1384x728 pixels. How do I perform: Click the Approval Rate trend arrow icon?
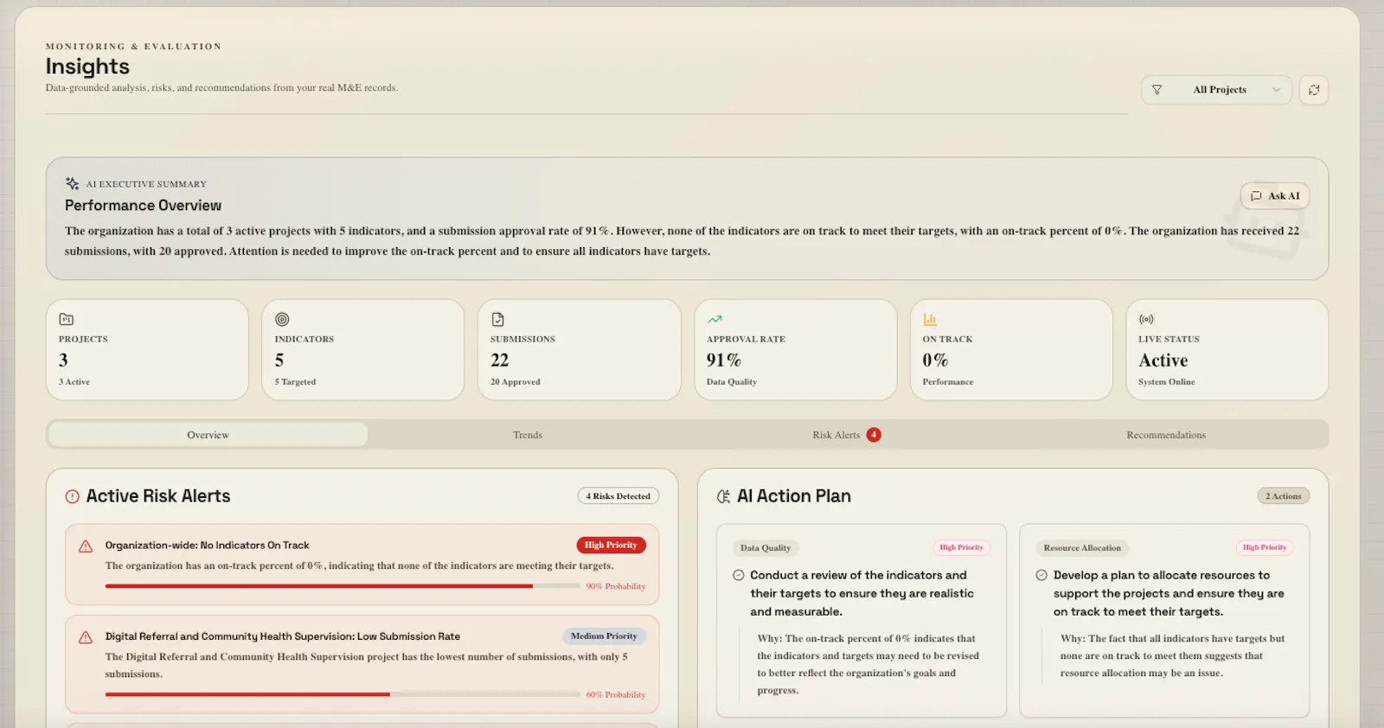(x=714, y=319)
